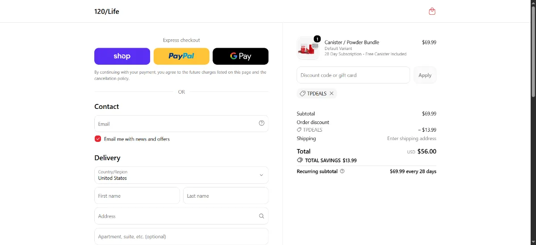
Task: Go to 120/Life store home link
Action: point(107,11)
